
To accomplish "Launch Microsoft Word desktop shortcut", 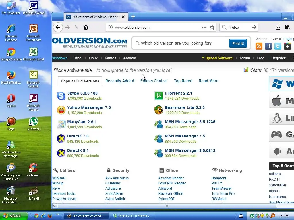I will (33, 7).
